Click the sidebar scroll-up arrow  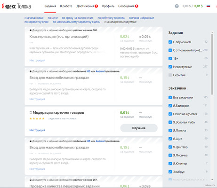[212, 32]
